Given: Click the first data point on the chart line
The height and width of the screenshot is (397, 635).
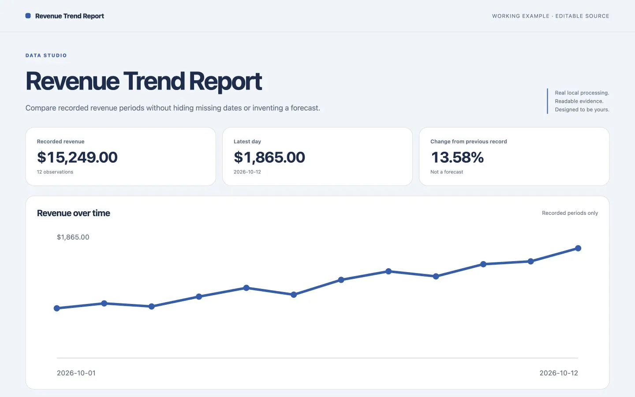Looking at the screenshot, I should tap(57, 308).
